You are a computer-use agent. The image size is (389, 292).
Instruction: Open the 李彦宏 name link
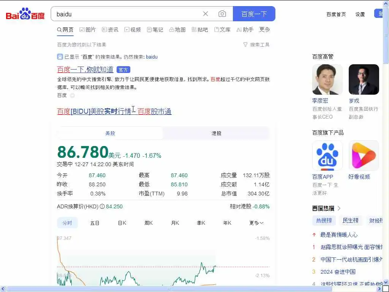point(320,101)
